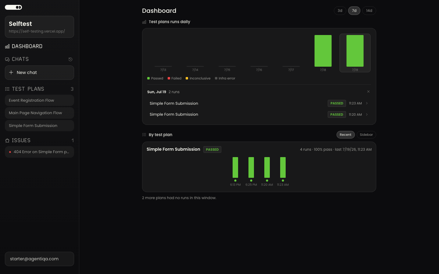Click the Test Plans count 3

pos(72,89)
